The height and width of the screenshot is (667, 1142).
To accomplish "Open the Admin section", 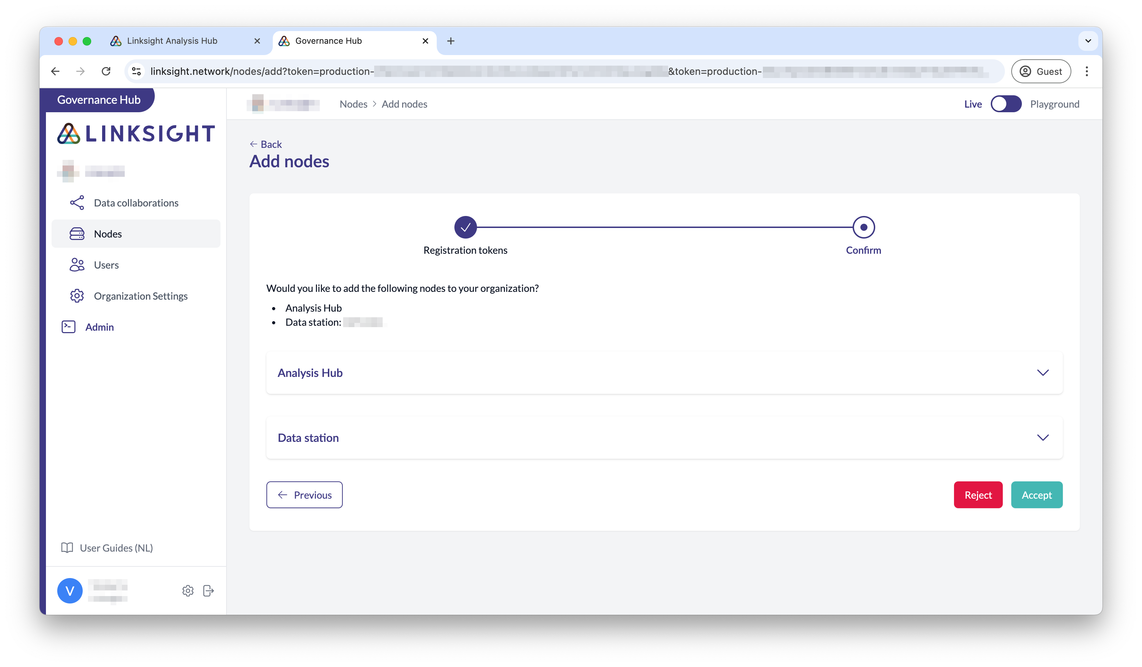I will (x=99, y=327).
